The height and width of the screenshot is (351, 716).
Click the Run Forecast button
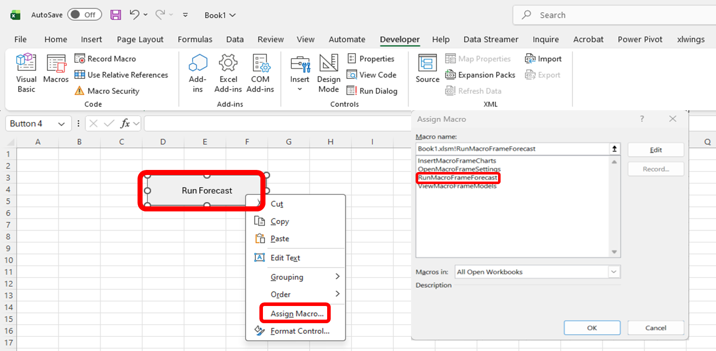click(x=207, y=191)
